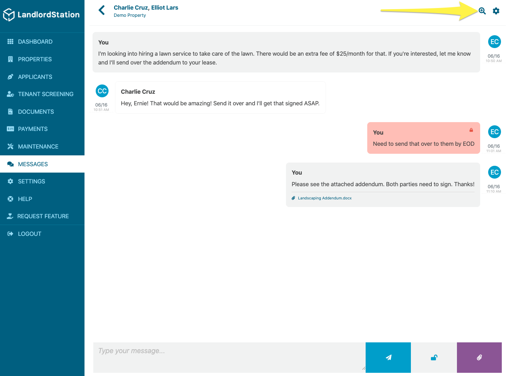Attach a file using paperclip button
The image size is (507, 376).
479,358
